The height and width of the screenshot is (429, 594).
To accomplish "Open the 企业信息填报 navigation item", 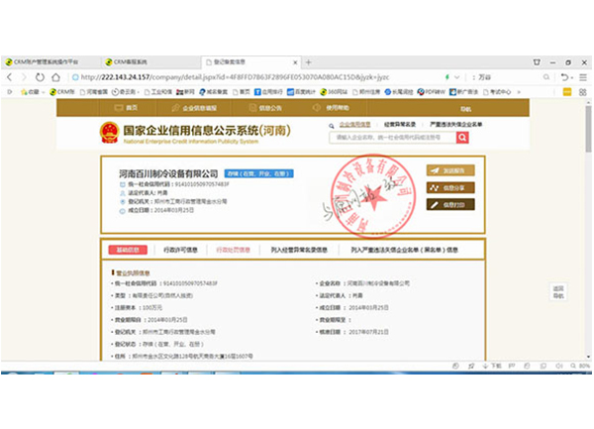I will pyautogui.click(x=193, y=107).
